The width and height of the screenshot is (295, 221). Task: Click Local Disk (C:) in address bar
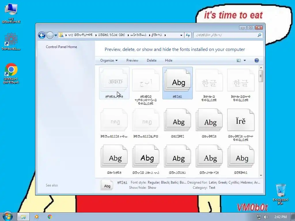(111, 35)
